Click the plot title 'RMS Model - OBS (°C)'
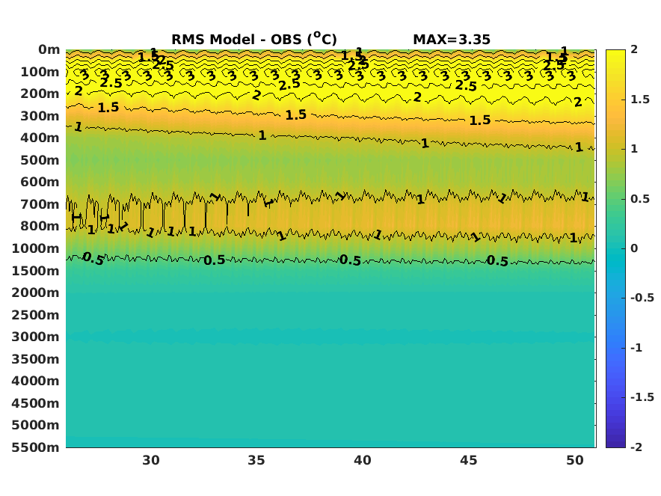661x496 pixels. pos(253,39)
